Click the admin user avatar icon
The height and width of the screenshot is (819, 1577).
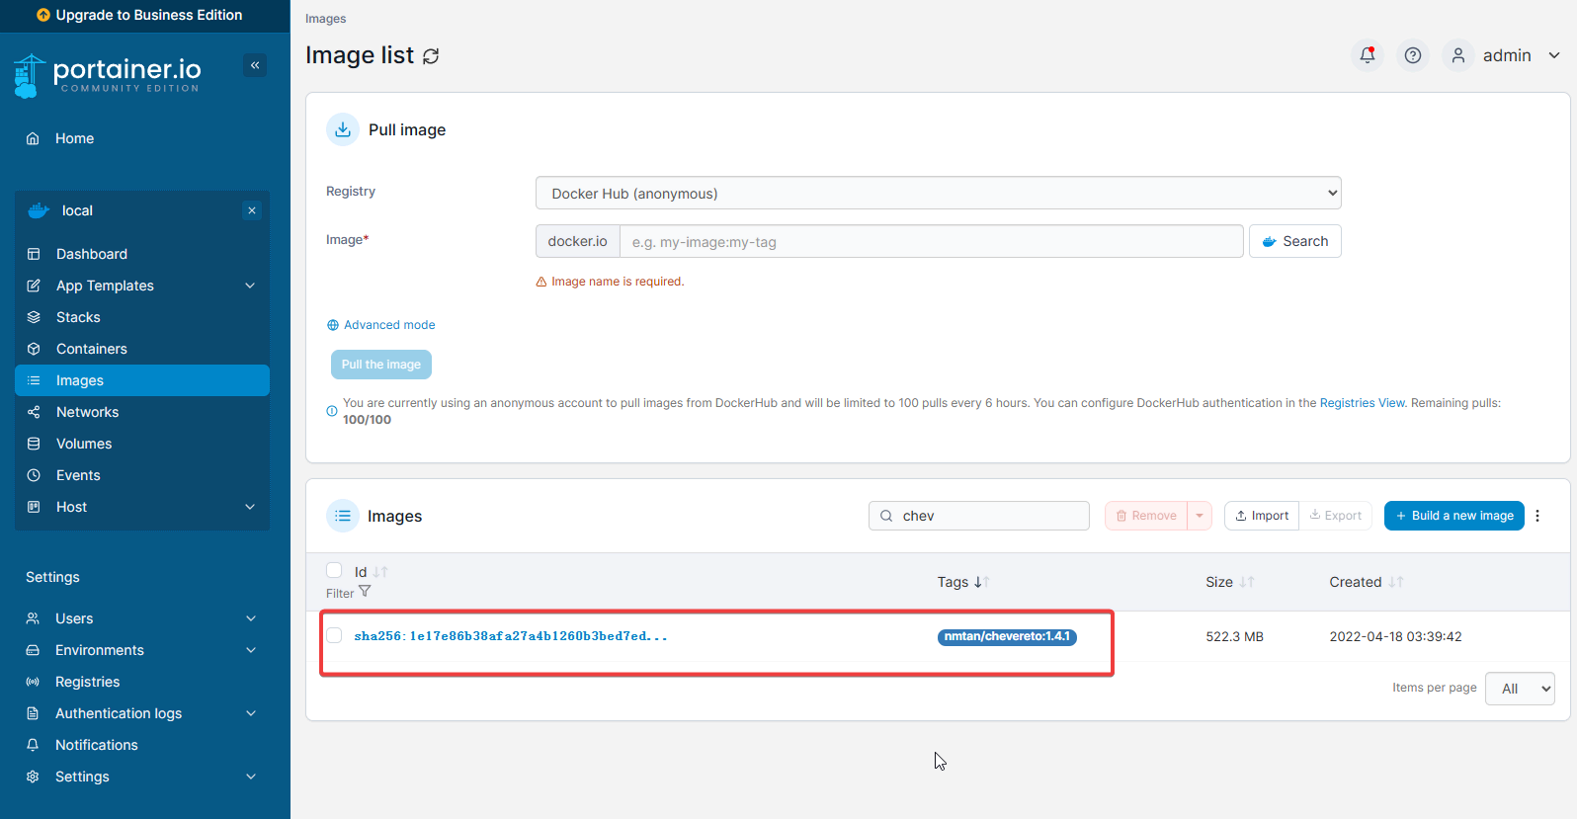tap(1458, 55)
